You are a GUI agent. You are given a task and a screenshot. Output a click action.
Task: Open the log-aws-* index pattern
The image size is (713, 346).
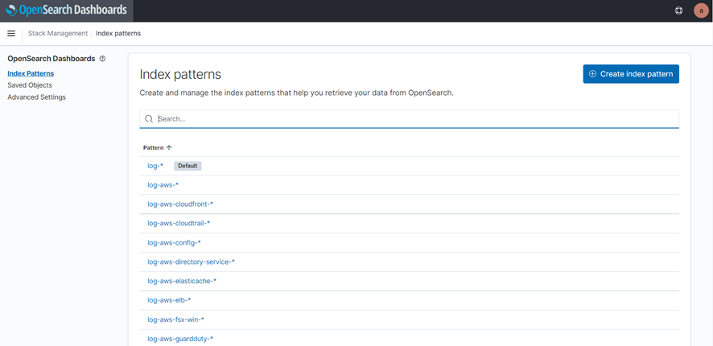(x=163, y=185)
